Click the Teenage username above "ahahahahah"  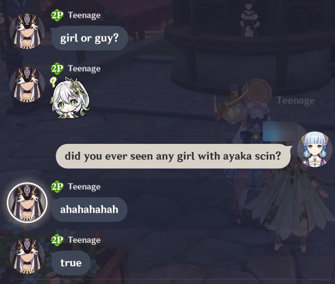pos(84,187)
